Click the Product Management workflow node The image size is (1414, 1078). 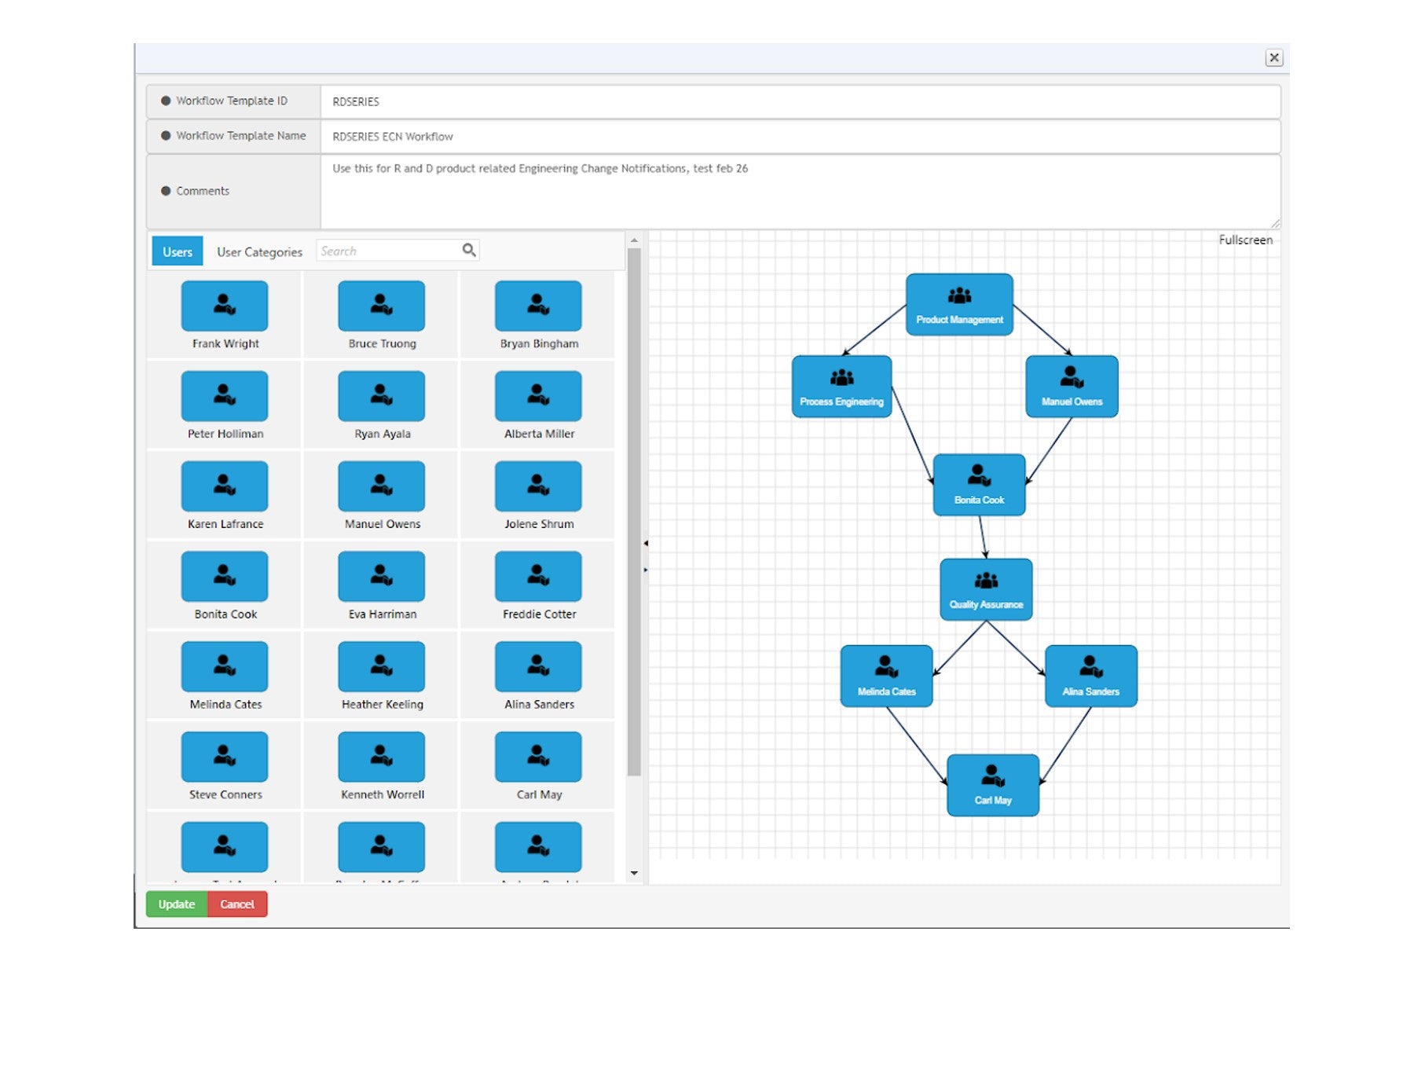959,305
